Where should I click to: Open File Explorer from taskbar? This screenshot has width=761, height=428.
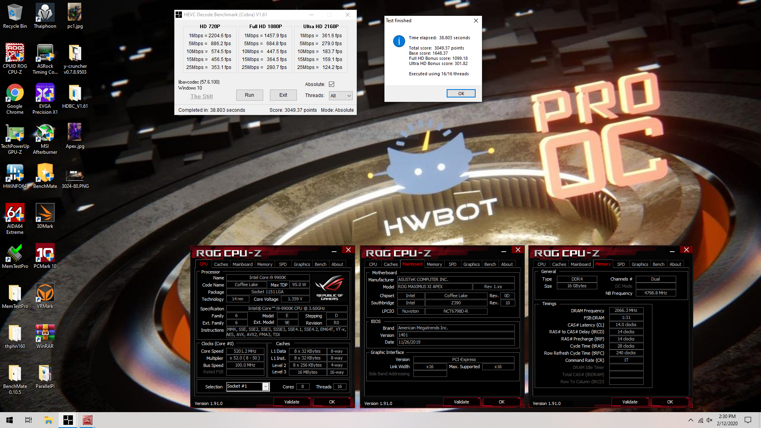tap(48, 420)
